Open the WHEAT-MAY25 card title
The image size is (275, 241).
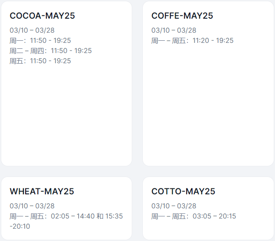click(x=42, y=191)
